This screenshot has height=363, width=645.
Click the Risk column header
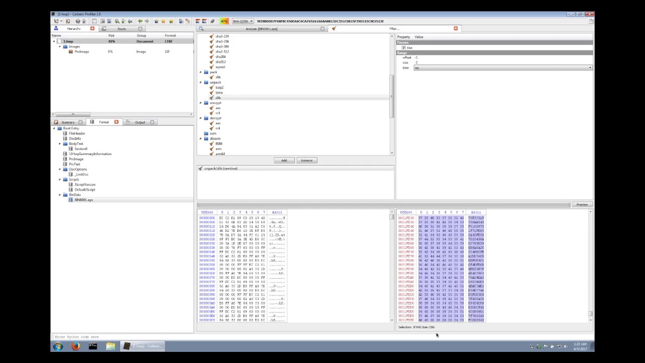tap(111, 35)
